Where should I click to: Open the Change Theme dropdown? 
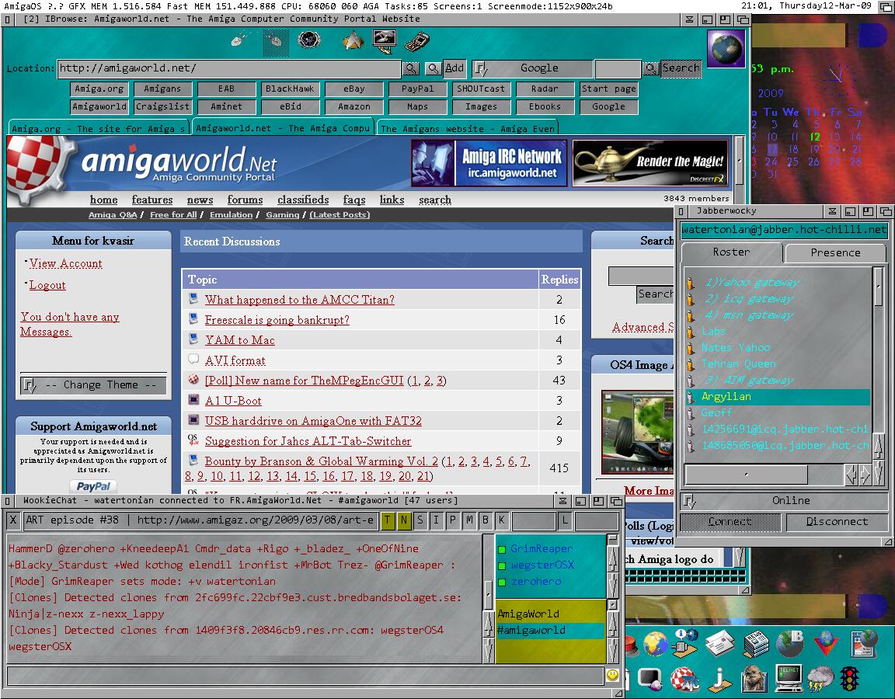pyautogui.click(x=94, y=385)
